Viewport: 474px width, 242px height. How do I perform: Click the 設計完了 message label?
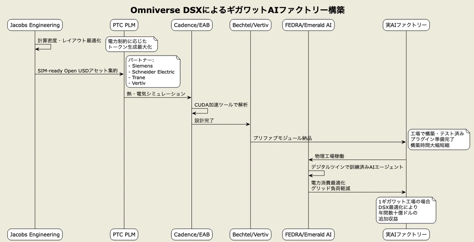pyautogui.click(x=204, y=121)
